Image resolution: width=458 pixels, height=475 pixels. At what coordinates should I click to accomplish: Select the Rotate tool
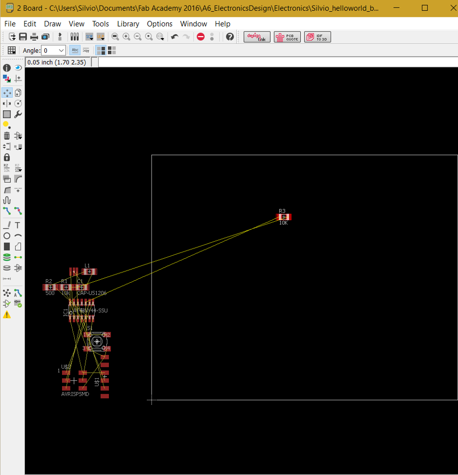tap(18, 104)
